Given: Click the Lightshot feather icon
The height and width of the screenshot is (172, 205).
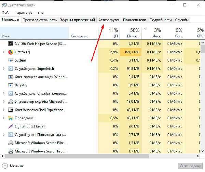Looking at the screenshot, I should coord(11,126).
